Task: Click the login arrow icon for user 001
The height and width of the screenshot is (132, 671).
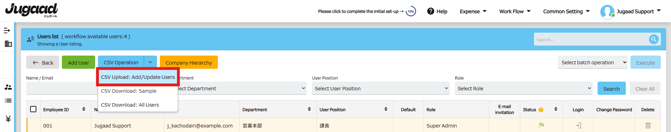Action: pyautogui.click(x=578, y=125)
